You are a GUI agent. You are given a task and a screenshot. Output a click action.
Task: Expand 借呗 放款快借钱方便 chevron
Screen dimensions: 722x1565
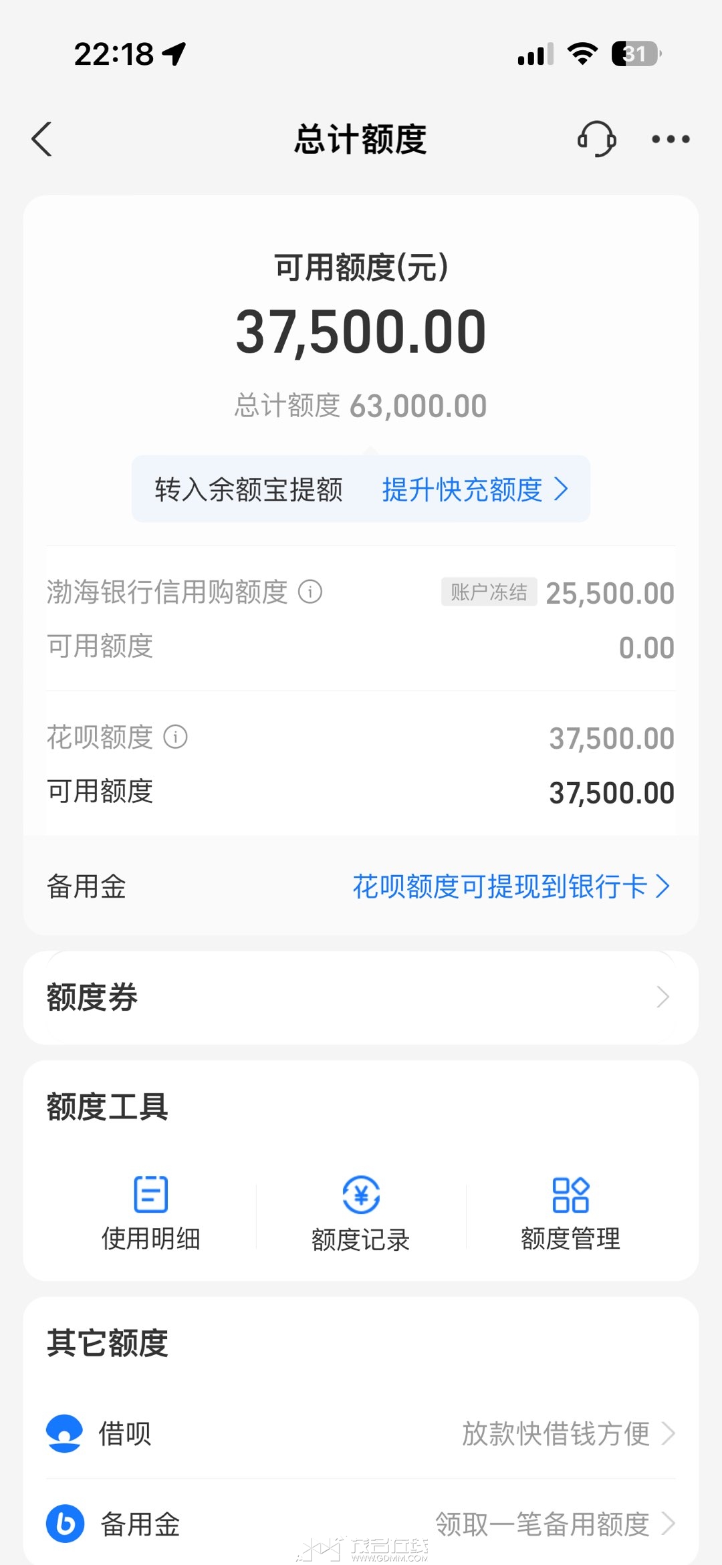(x=668, y=1433)
